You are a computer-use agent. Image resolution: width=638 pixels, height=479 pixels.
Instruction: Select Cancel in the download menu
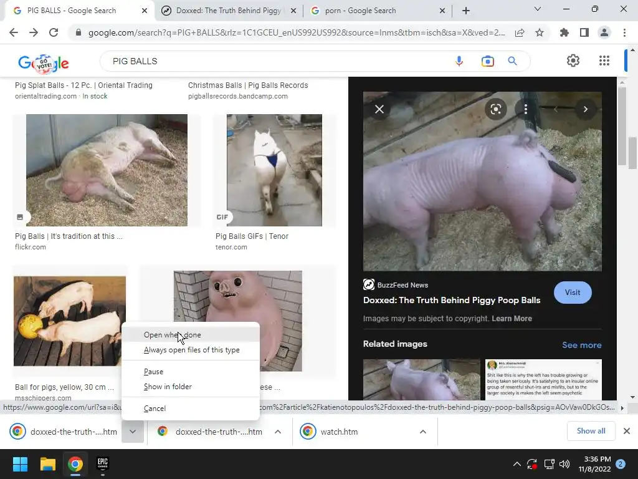[191, 408]
